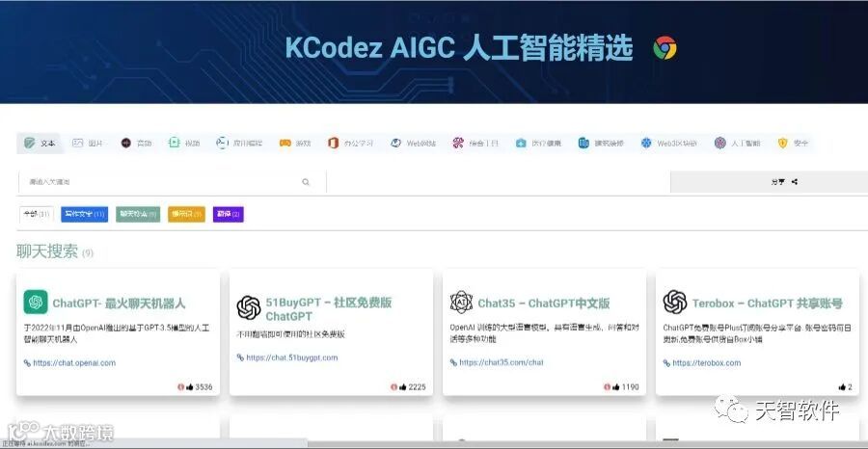Viewport: 868px width, 449px height.
Task: Click the ChatGPT card description mentioning GPT-3.5
Action: coord(117,333)
